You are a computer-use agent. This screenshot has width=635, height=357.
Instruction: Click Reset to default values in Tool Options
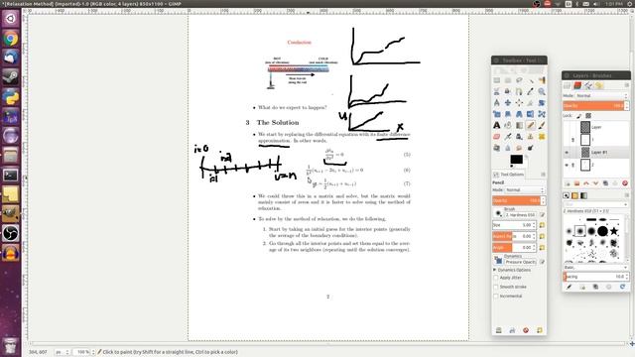540,330
